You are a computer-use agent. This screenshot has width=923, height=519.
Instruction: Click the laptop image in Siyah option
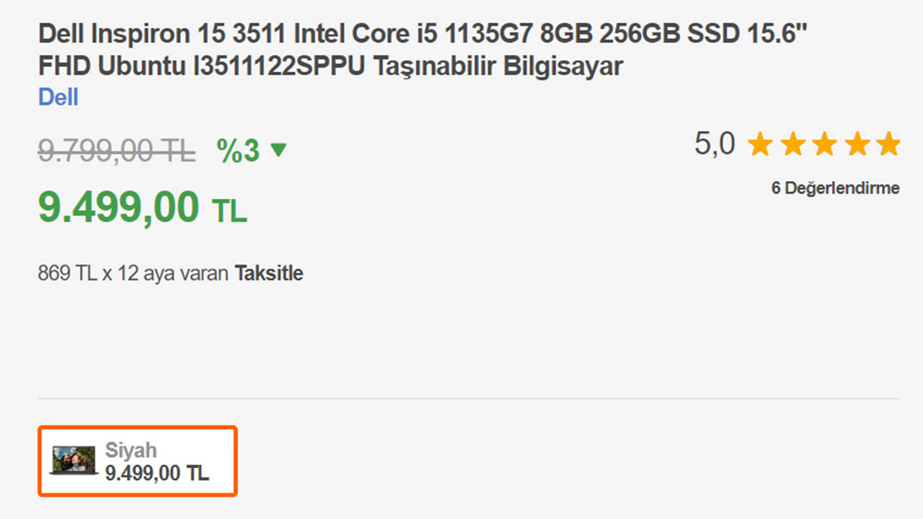point(73,460)
